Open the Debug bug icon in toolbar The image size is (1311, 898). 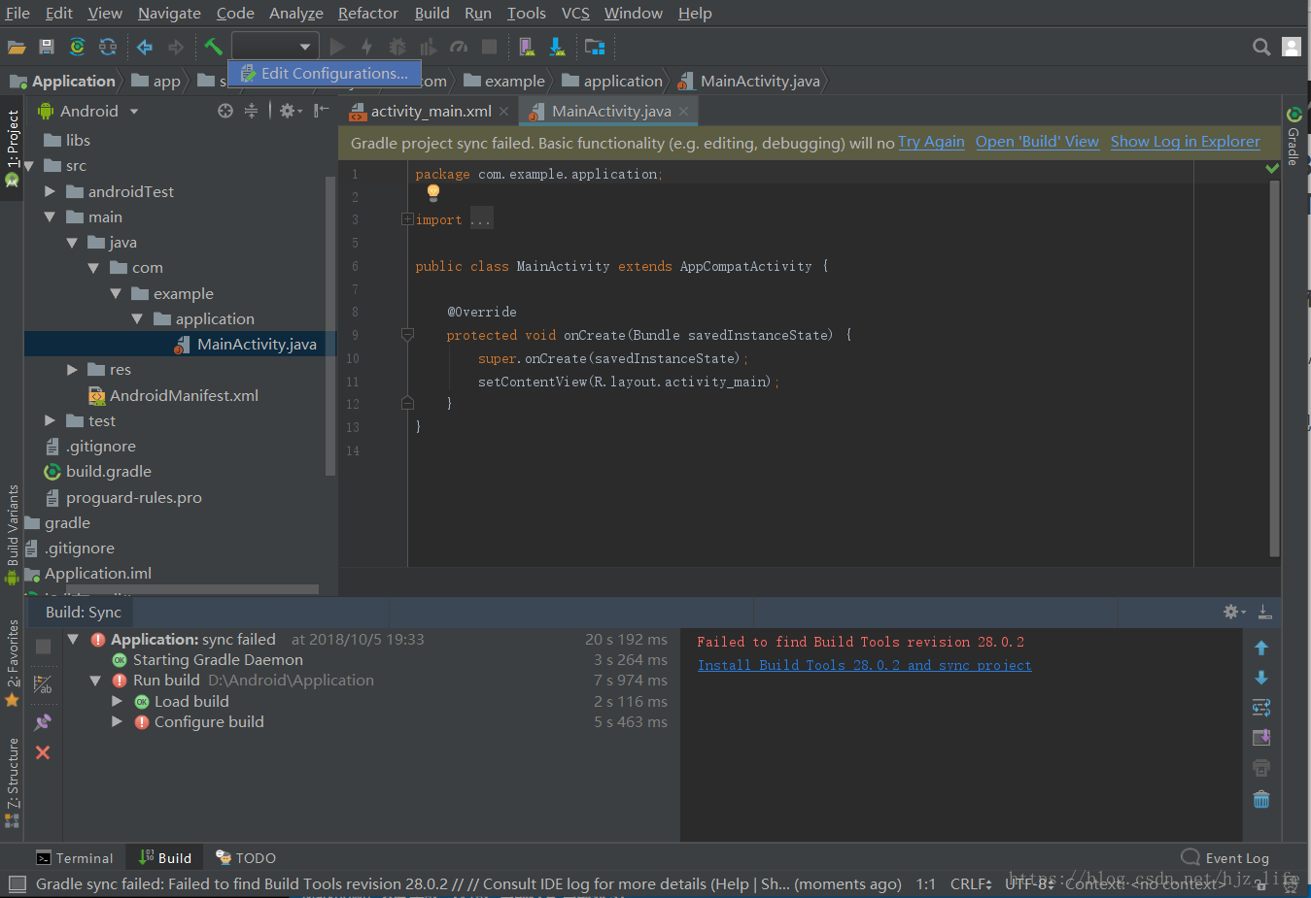[397, 46]
